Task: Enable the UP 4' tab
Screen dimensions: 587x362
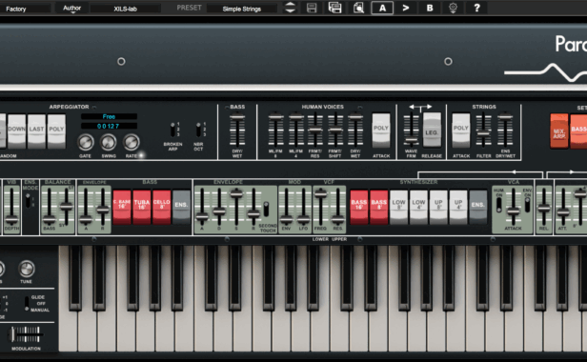Action: tap(457, 207)
